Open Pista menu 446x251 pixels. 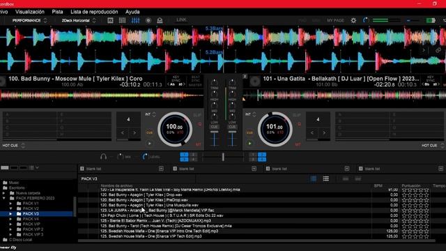(x=57, y=12)
